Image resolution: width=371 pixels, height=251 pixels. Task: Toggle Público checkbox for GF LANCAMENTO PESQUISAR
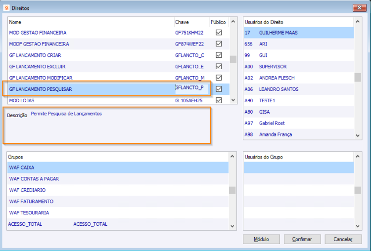219,89
